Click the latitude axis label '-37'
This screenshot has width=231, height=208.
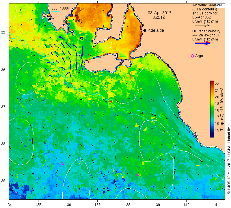3,107
